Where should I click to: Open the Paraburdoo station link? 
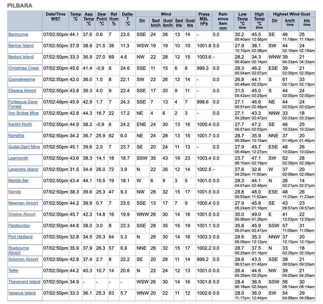(x=19, y=226)
